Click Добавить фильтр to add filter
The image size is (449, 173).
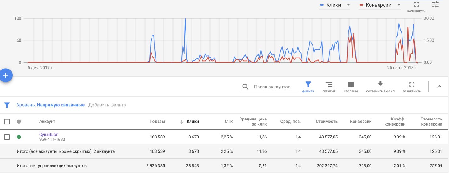tap(107, 105)
